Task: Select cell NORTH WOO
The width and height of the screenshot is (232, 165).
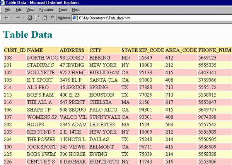Action: tap(43, 58)
